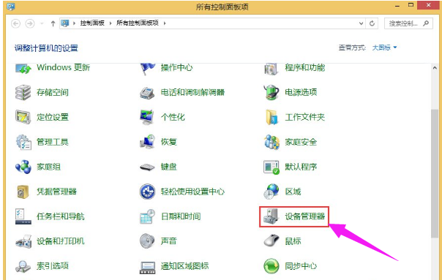Open the 日期和时间 calendar icon
The width and height of the screenshot is (442, 280).
pos(147,216)
